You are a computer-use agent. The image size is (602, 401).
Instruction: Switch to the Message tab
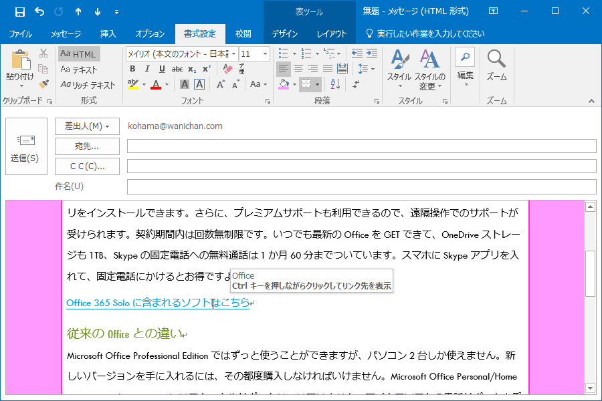pos(66,34)
